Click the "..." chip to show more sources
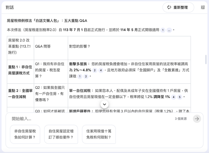The width and height of the screenshot is (209, 153). point(169,30)
